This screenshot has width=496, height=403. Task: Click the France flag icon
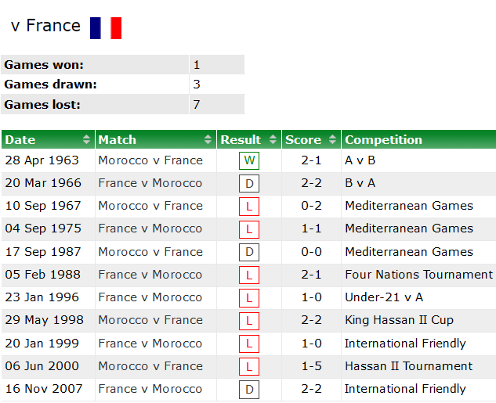[x=106, y=28]
